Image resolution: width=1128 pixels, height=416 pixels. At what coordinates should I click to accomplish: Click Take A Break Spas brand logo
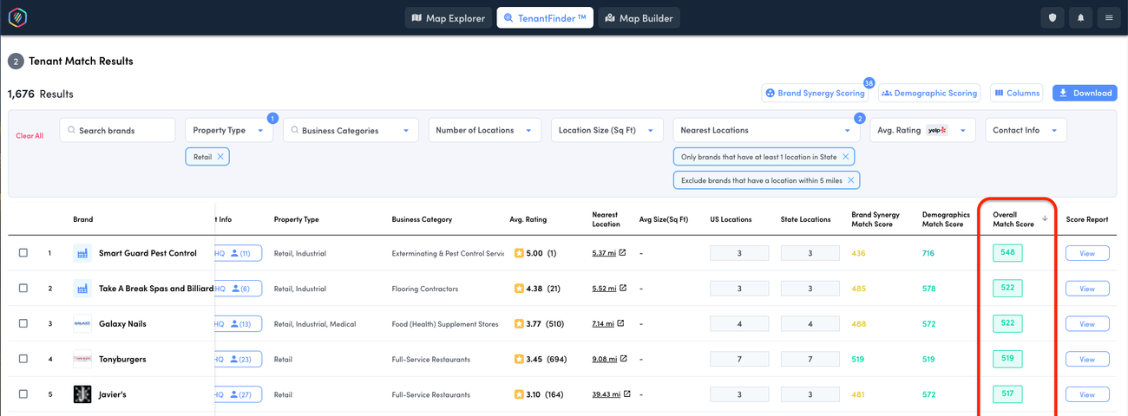coord(82,289)
